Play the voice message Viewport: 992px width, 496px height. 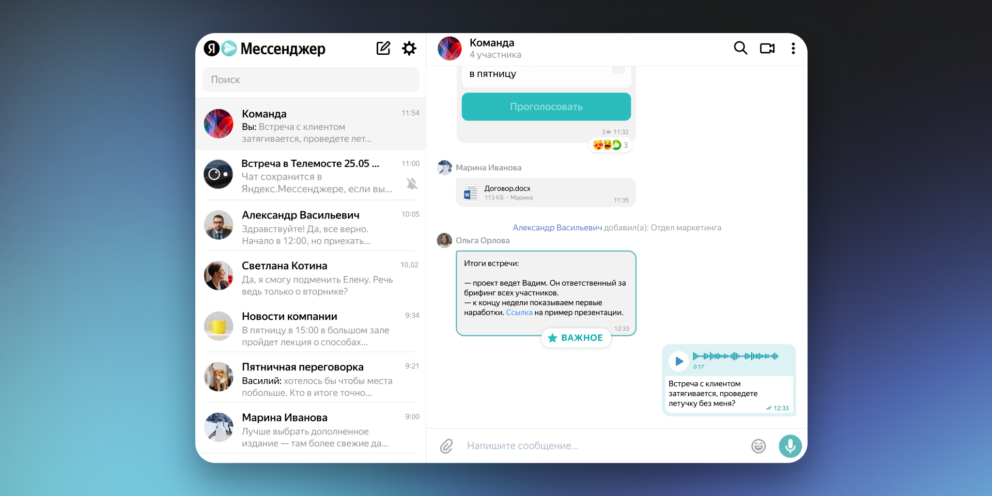click(678, 361)
